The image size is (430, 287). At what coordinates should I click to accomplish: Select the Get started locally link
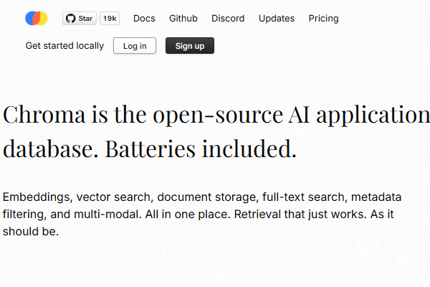tap(64, 46)
